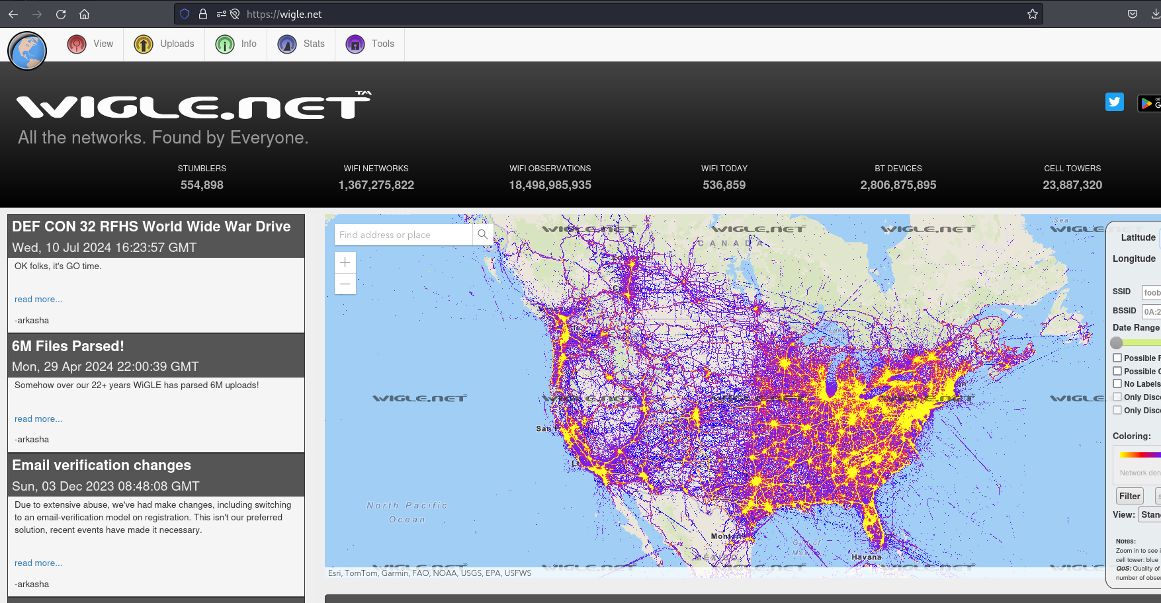Open the Pocket save icon
The width and height of the screenshot is (1161, 603).
1133,14
